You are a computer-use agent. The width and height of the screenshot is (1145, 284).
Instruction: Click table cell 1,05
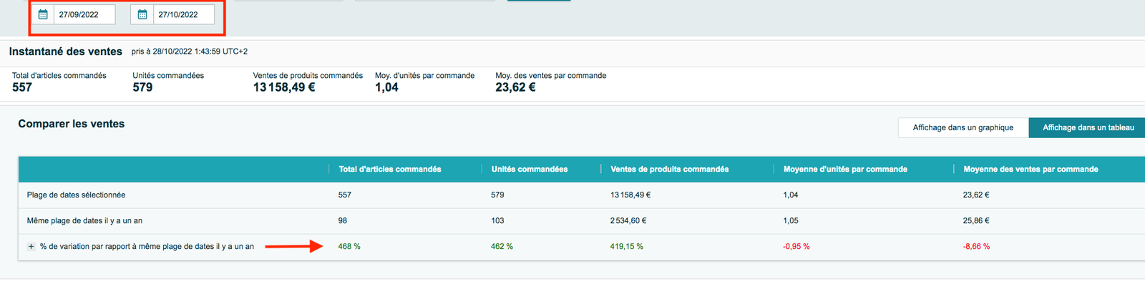tap(791, 220)
